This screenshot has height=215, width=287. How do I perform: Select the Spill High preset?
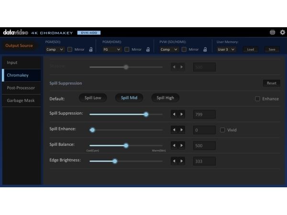point(166,98)
